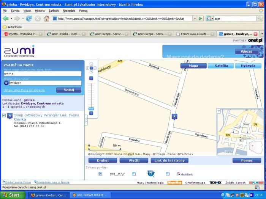Toggle the PLAY points checkbox
Screen dimensions: 266x199
point(100,174)
